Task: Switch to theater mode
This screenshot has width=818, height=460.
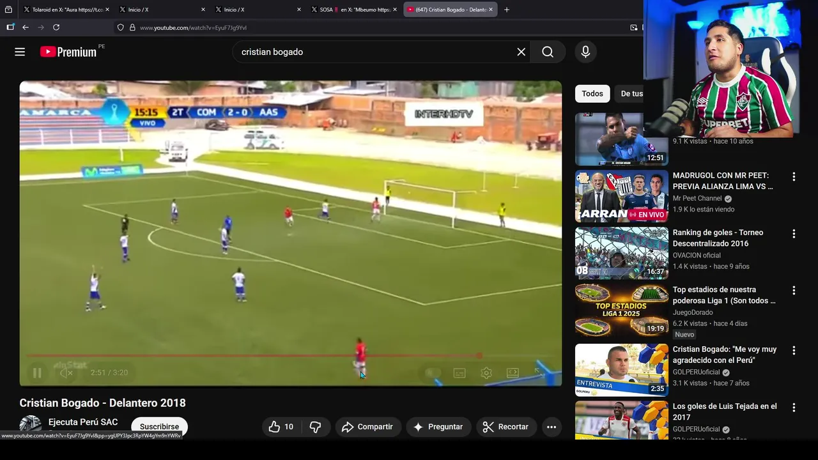Action: pyautogui.click(x=513, y=372)
